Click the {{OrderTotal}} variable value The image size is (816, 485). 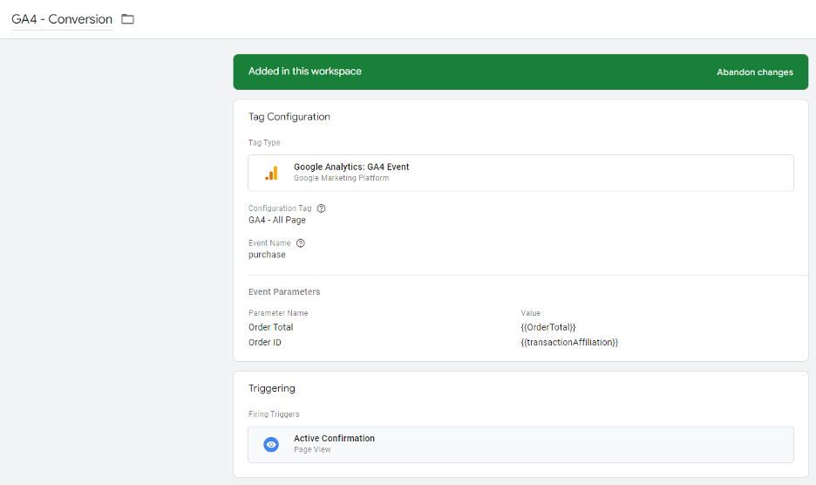547,327
